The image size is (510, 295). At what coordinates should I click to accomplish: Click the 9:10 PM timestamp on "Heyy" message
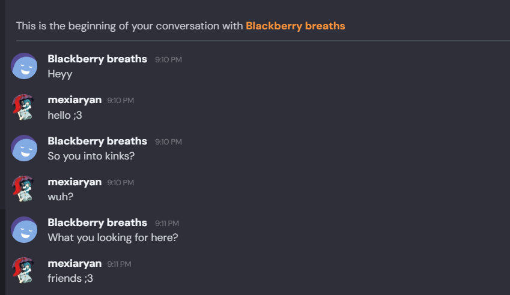click(x=168, y=60)
